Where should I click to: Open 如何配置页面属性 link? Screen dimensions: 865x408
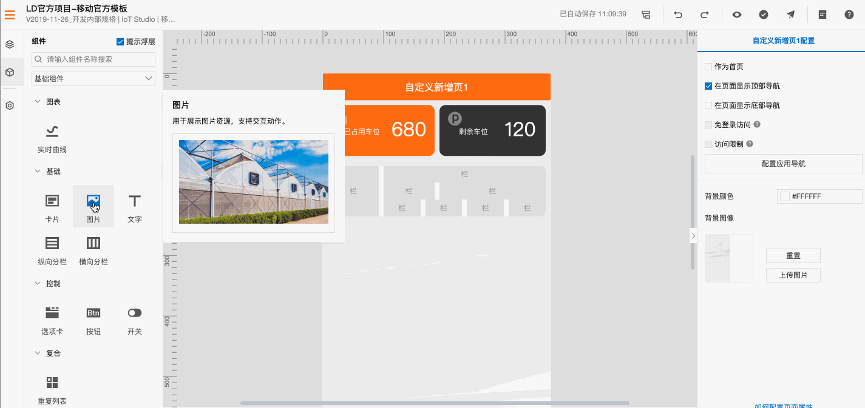783,406
